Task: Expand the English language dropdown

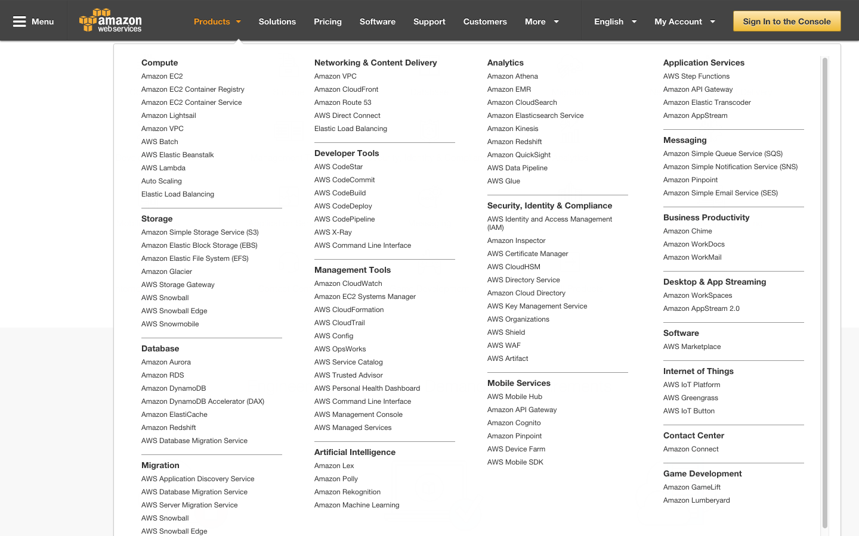Action: coord(614,21)
